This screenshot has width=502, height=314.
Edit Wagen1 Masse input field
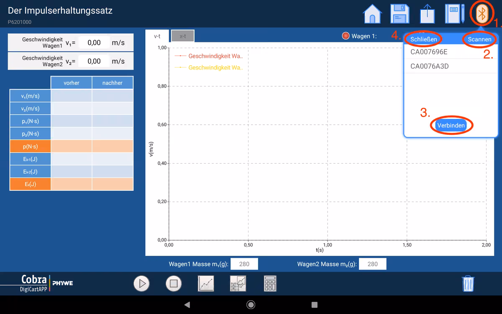(x=244, y=264)
